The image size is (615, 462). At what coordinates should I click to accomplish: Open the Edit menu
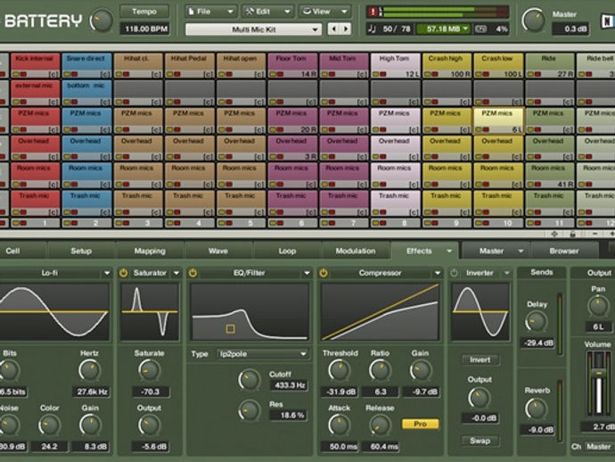268,12
